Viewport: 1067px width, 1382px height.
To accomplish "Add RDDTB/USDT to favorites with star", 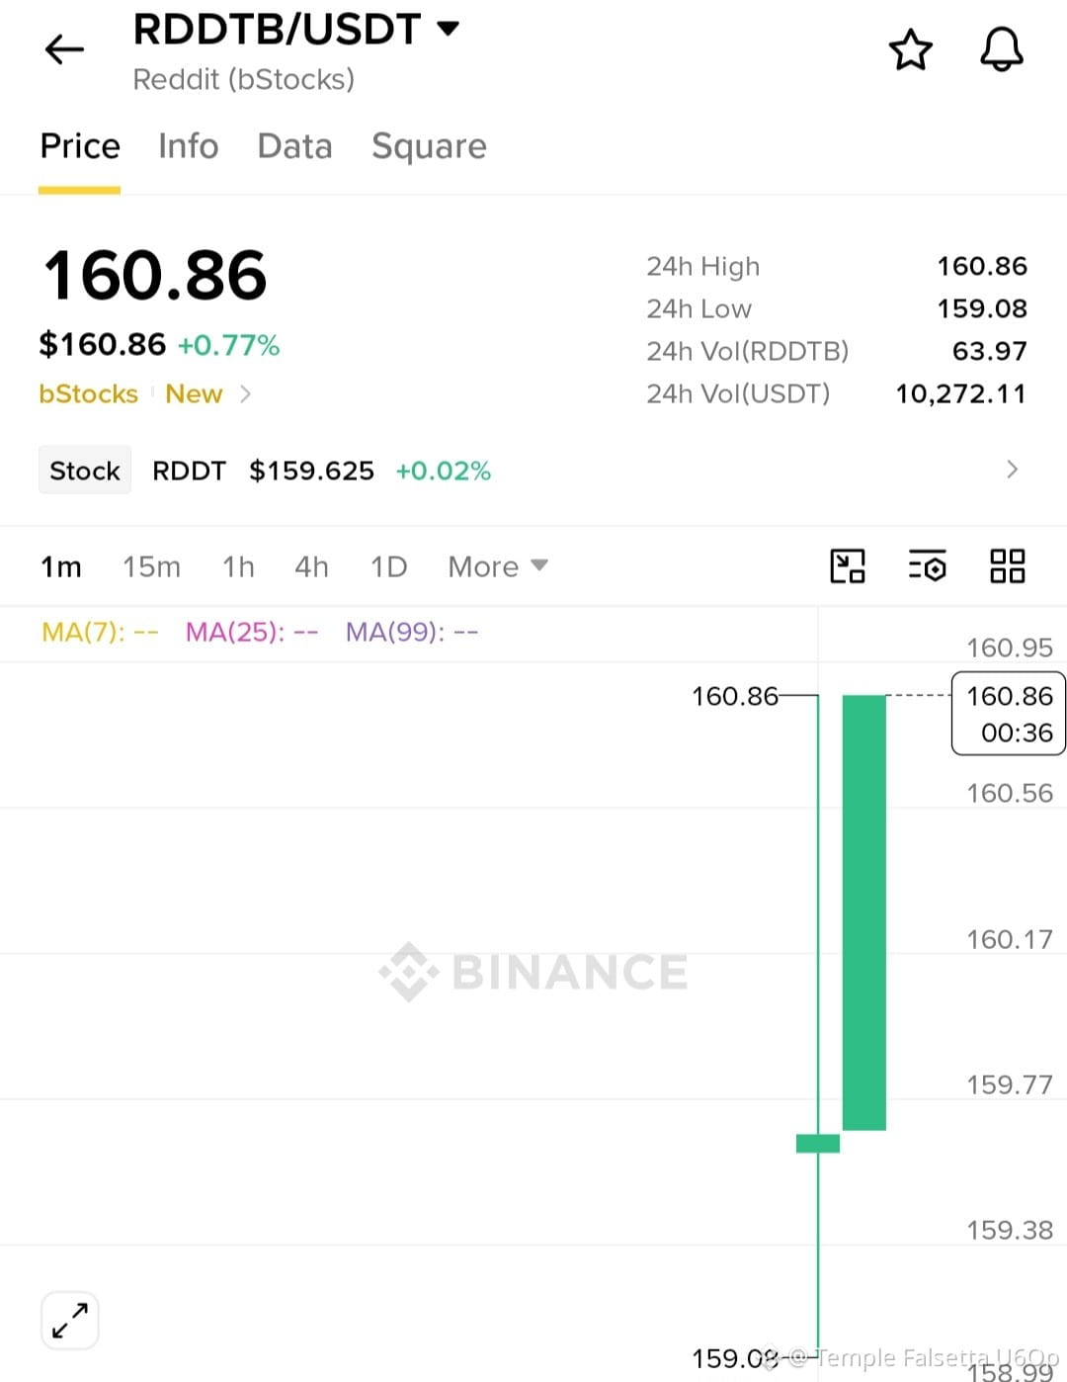I will click(x=910, y=50).
